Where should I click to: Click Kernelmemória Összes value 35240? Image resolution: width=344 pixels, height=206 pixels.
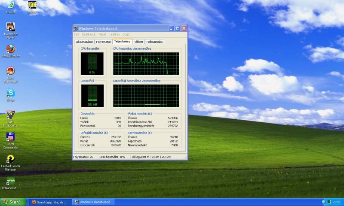(x=174, y=137)
